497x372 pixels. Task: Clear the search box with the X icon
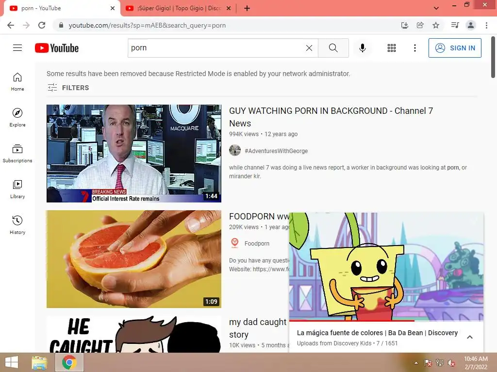309,48
